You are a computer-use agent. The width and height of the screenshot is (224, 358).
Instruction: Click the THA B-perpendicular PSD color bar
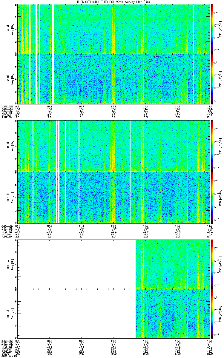pos(212,29)
